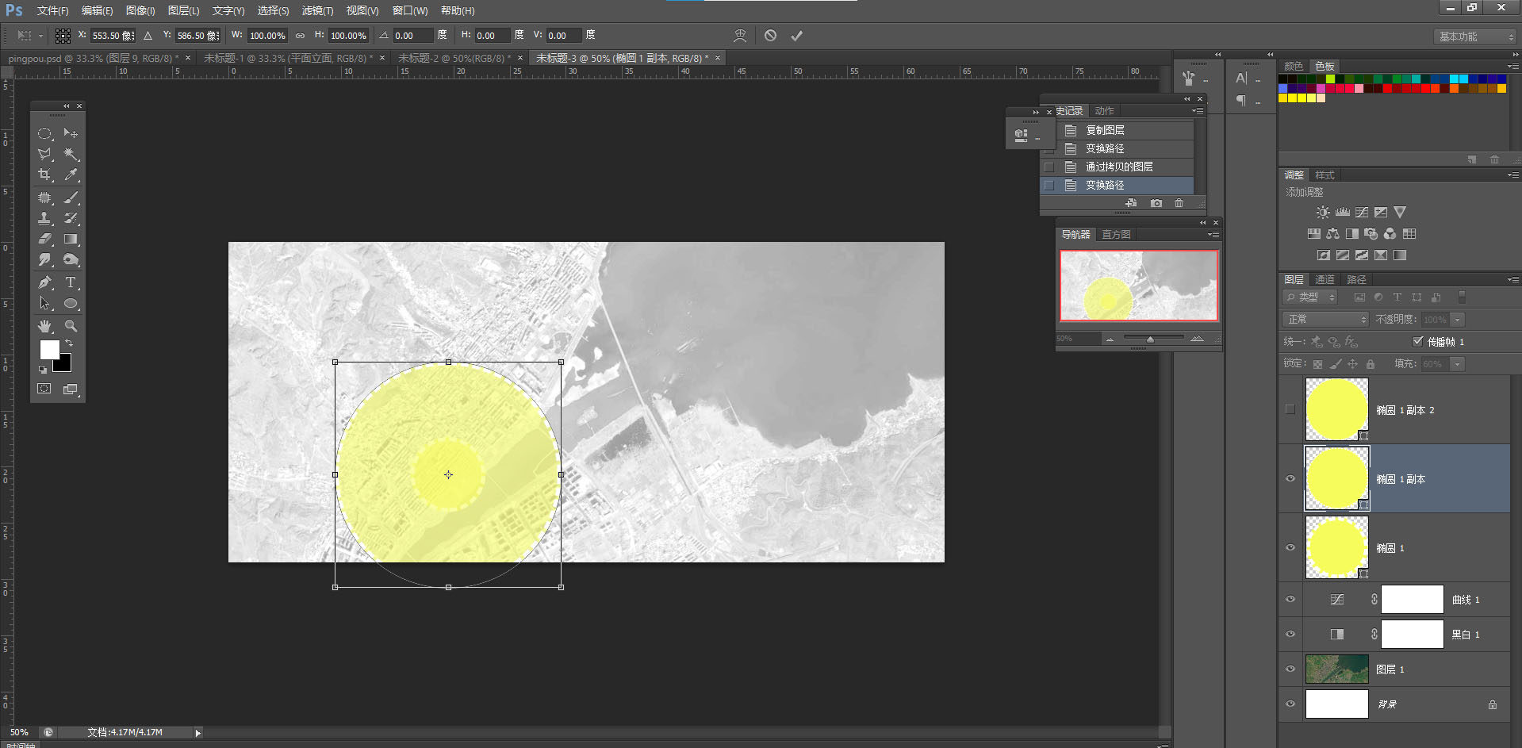The height and width of the screenshot is (748, 1522).
Task: Activate the Zoom magnifier tool
Action: [71, 326]
